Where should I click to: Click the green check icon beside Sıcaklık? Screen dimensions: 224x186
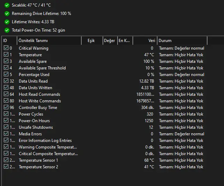(7, 5)
